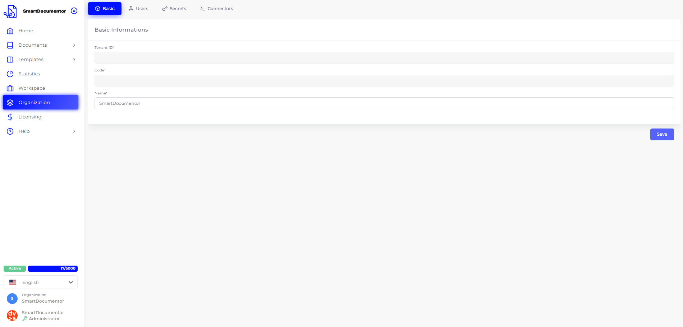
Task: Click the SmartDocumentor logo icon
Action: [x=10, y=11]
